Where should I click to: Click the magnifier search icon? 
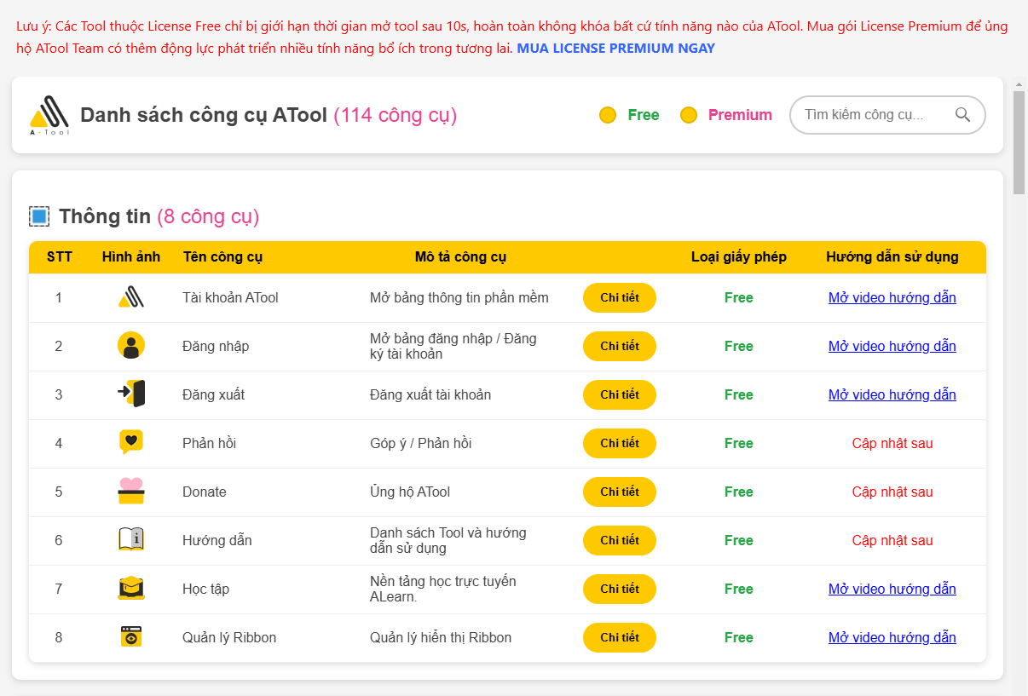tap(962, 115)
